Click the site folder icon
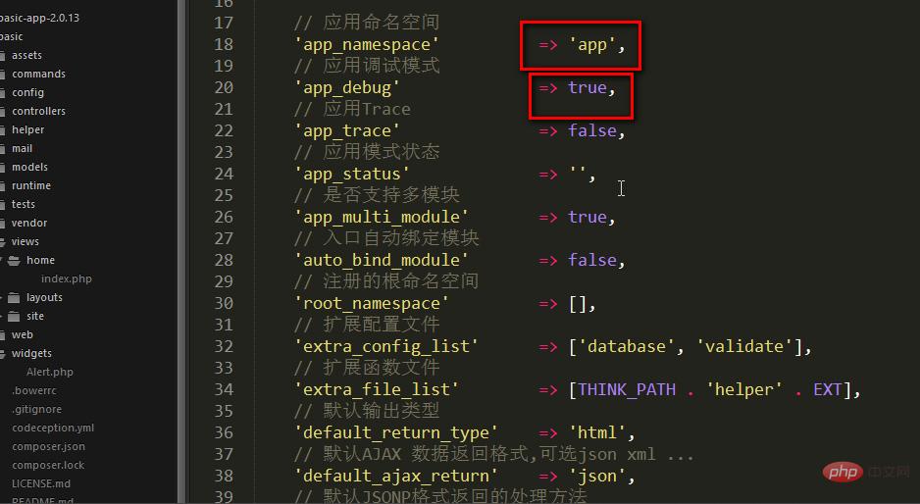 [15, 316]
